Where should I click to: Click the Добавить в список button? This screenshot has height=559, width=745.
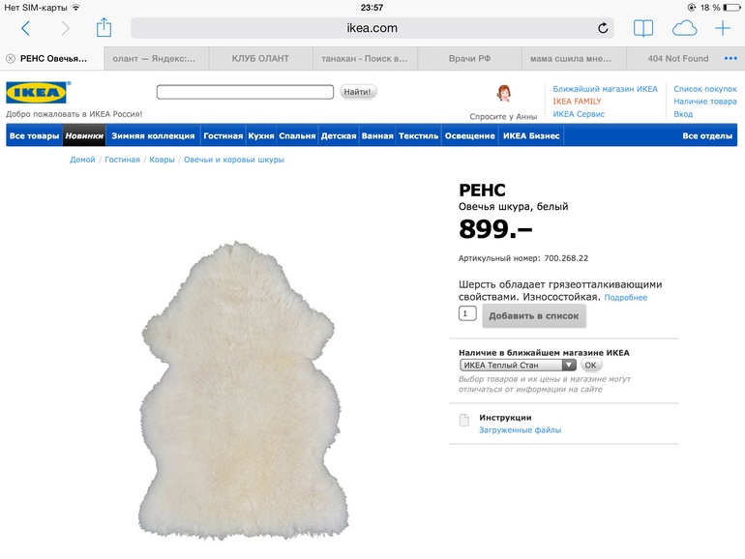(x=534, y=316)
